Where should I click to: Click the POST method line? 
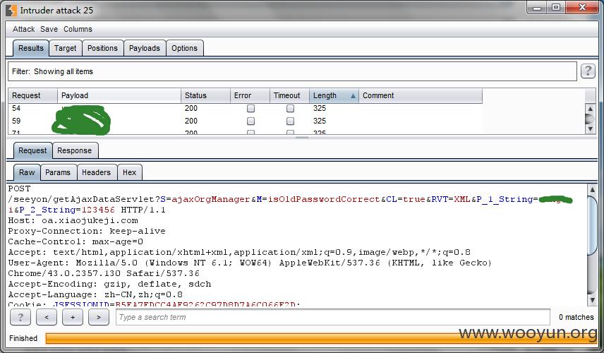[x=19, y=189]
